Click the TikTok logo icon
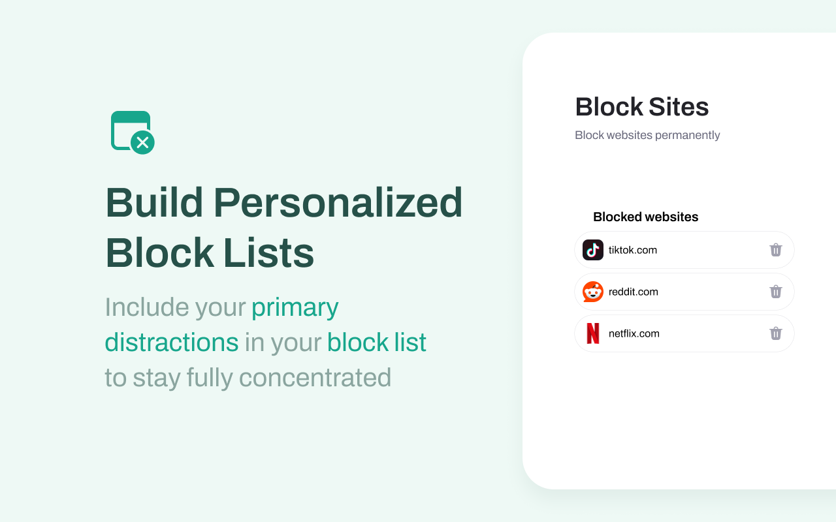836x522 pixels. click(x=593, y=250)
